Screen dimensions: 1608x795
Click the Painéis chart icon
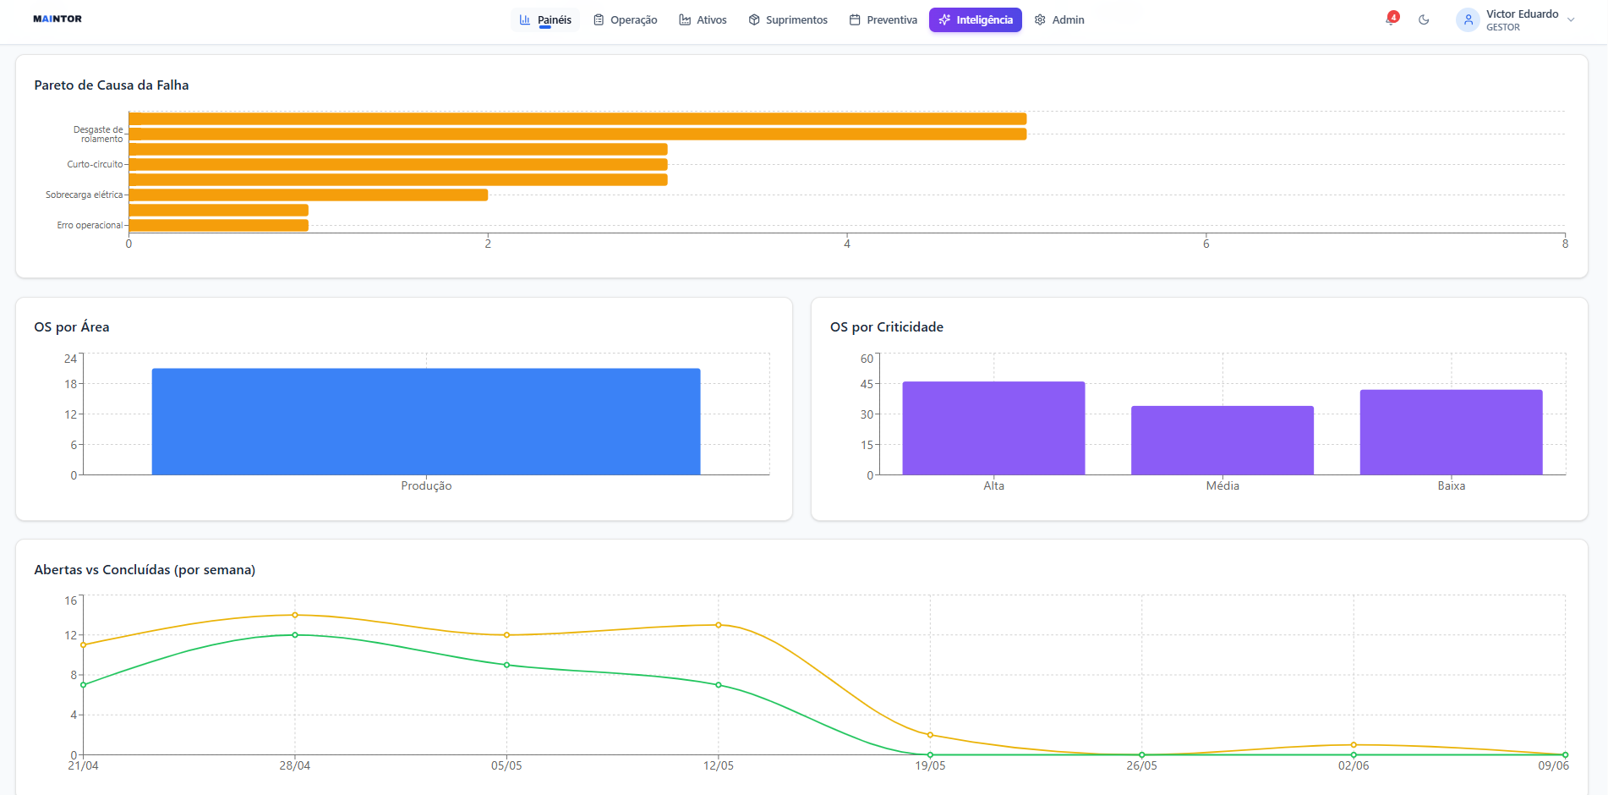click(x=525, y=19)
